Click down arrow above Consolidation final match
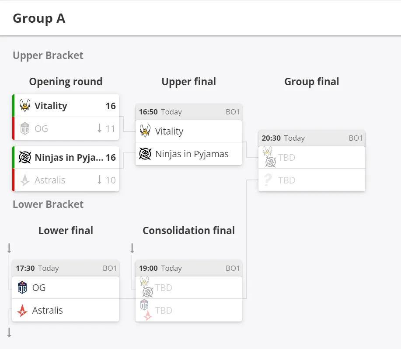The height and width of the screenshot is (349, 401). tap(132, 248)
